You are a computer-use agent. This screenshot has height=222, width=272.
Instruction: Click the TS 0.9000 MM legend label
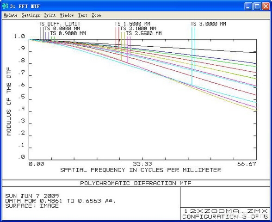pyautogui.click(x=68, y=33)
